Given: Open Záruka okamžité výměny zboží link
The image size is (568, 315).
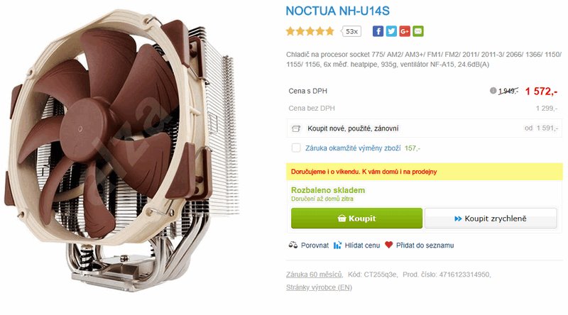Looking at the screenshot, I should click(353, 148).
